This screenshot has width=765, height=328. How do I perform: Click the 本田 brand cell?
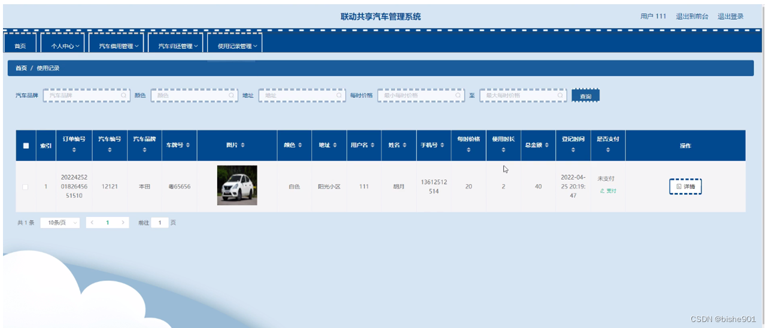click(x=144, y=187)
